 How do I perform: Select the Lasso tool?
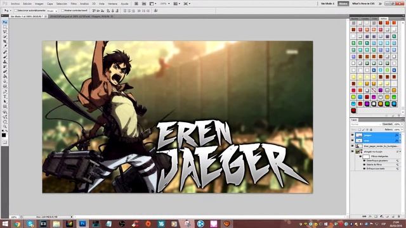click(4, 32)
